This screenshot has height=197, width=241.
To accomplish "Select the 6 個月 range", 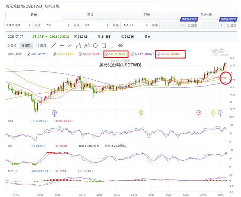I will pyautogui.click(x=26, y=46).
